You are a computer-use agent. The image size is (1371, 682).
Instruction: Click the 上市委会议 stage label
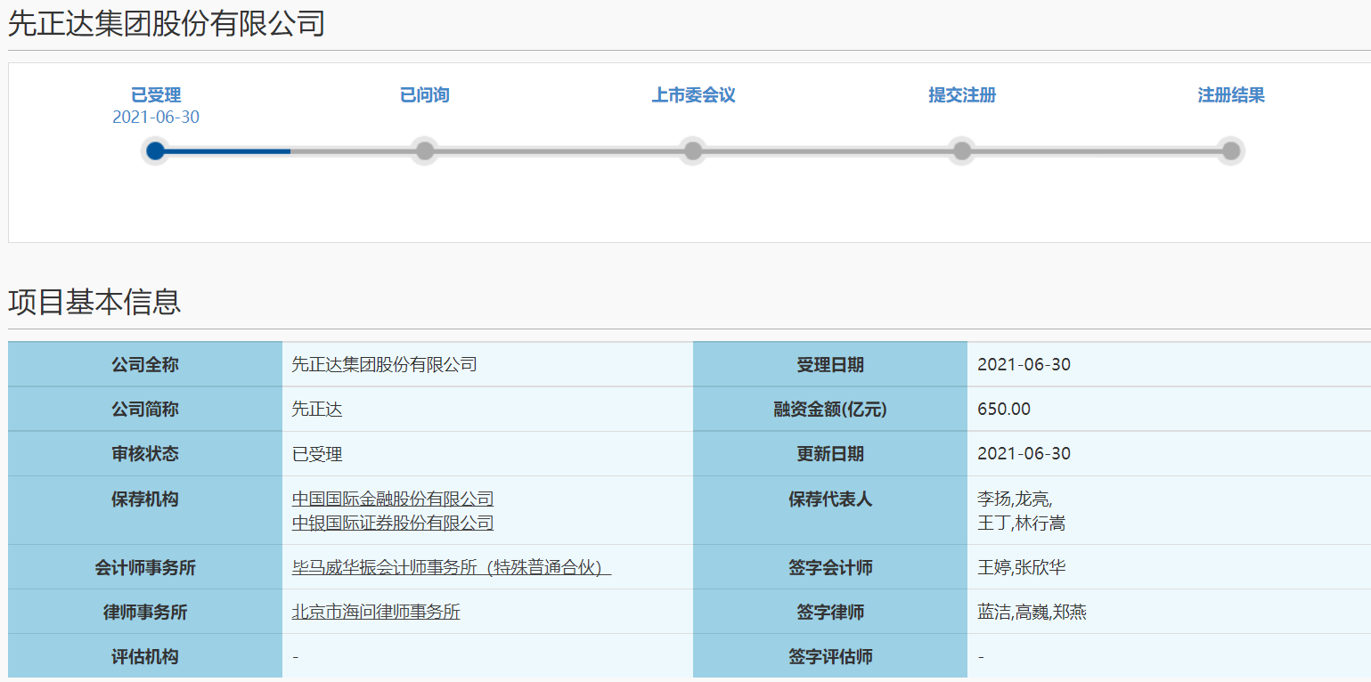click(694, 95)
